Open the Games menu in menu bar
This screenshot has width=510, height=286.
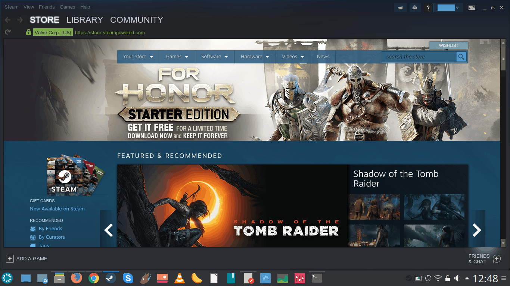68,7
